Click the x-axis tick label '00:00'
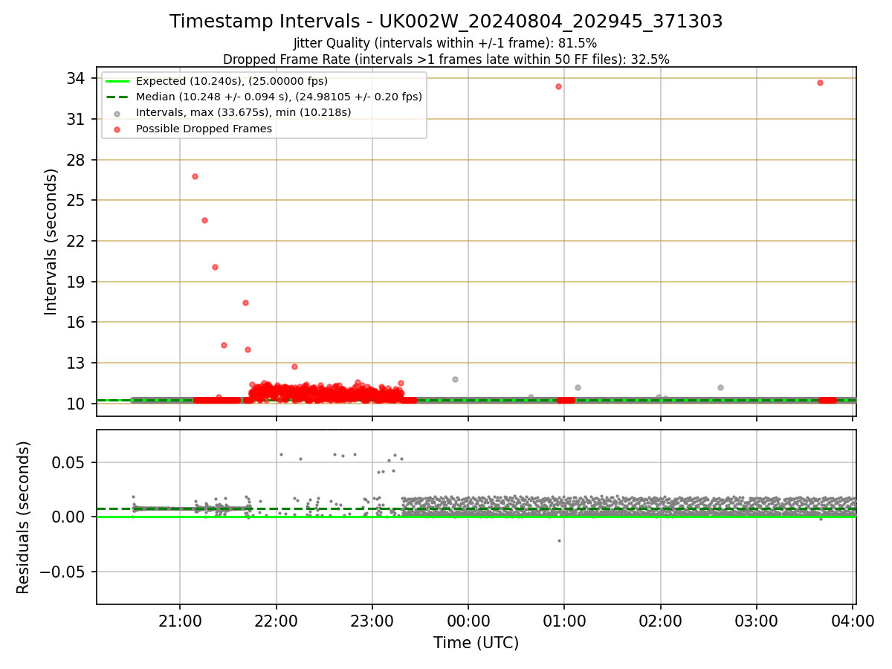 (x=468, y=621)
